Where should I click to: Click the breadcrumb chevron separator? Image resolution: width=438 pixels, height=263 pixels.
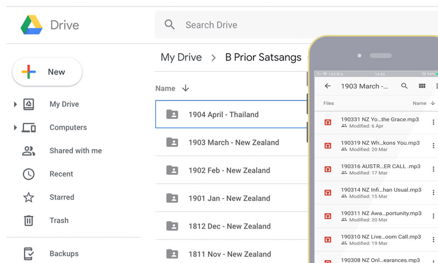[x=214, y=58]
